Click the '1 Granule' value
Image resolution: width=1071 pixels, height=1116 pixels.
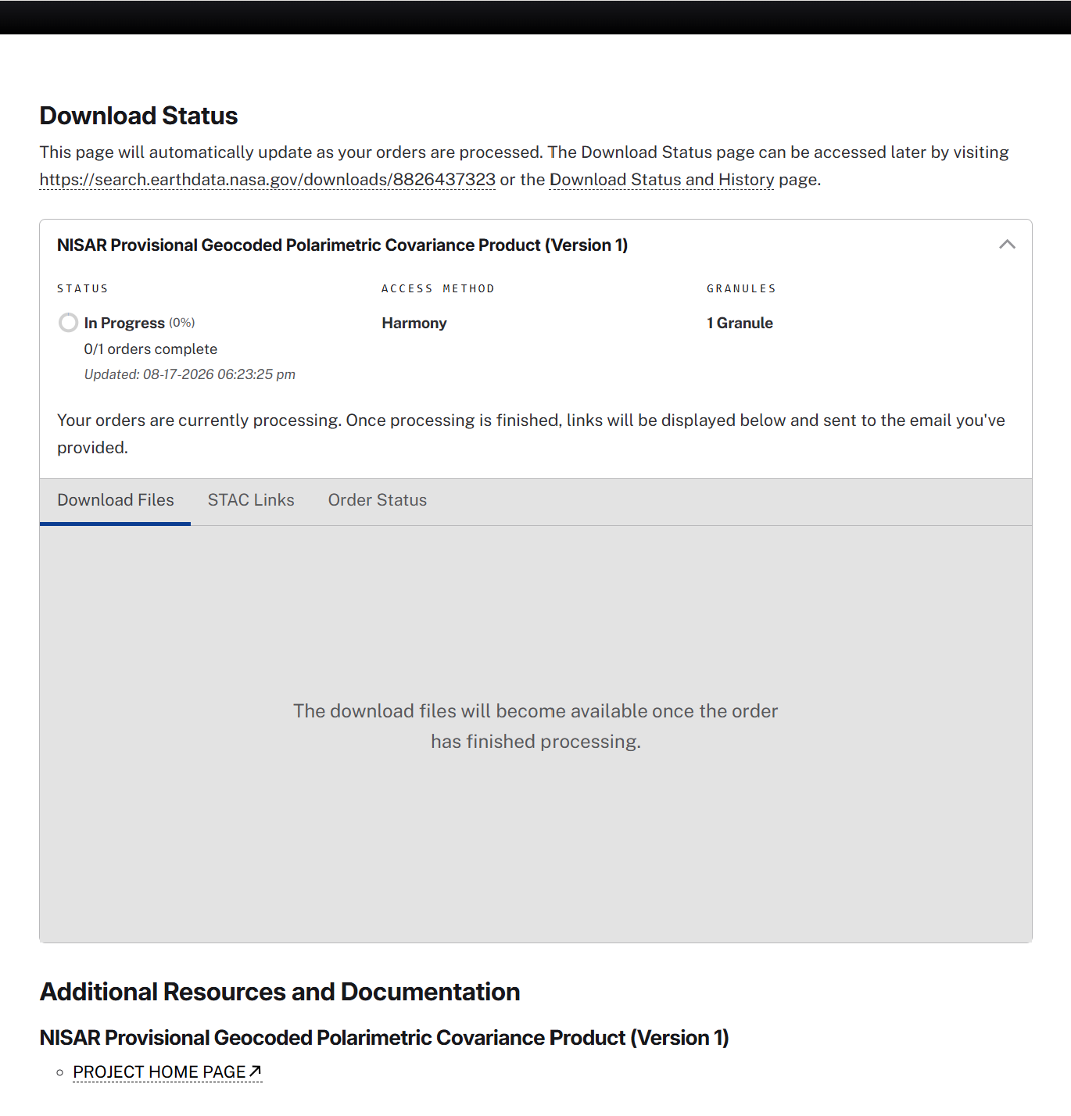[x=740, y=324]
